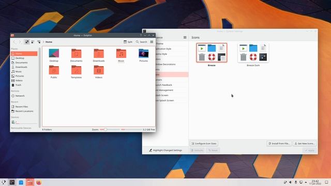The image size is (331, 186).
Task: Select the Videos folder icon in file view
Action: 99,70
